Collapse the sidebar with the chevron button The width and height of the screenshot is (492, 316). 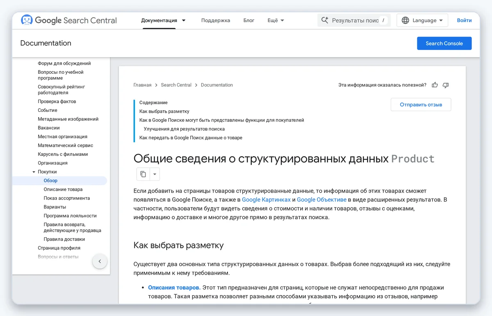[x=100, y=261]
